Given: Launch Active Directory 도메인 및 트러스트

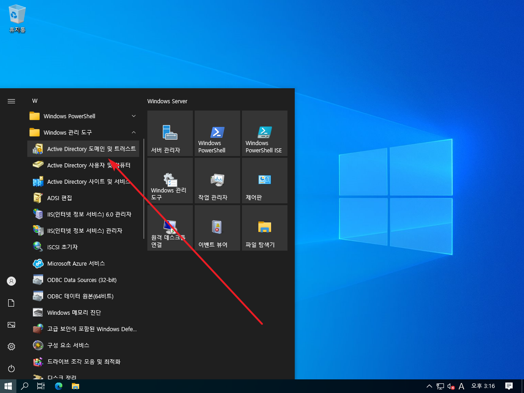Looking at the screenshot, I should point(83,149).
